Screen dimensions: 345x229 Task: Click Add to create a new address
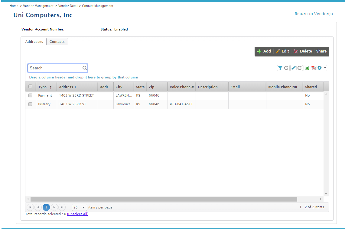coord(264,51)
